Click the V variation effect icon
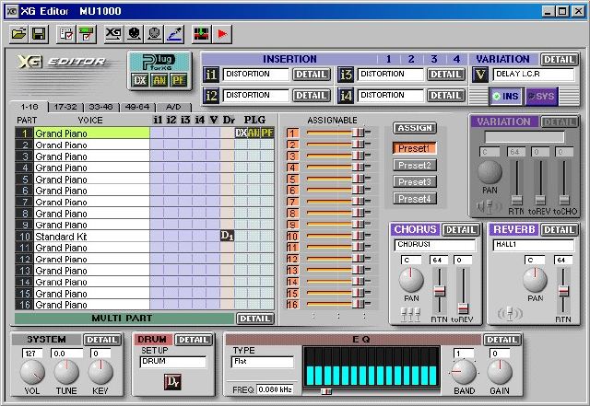 480,75
